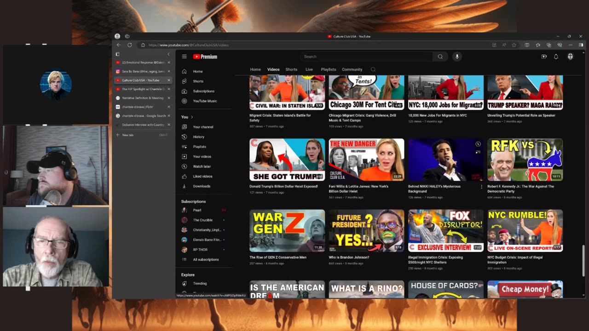Viewport: 589px width, 331px height.
Task: Open Edge browser essentials heart icon
Action: 560,45
